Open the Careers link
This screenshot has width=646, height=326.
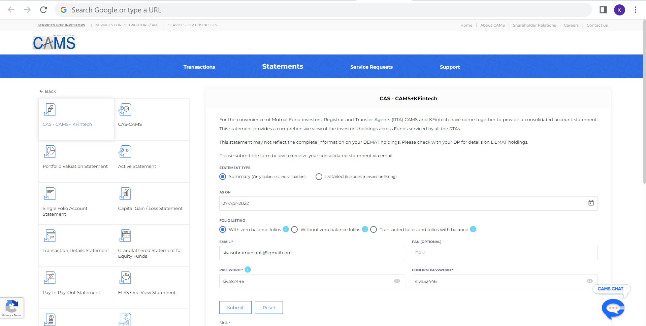tap(571, 25)
